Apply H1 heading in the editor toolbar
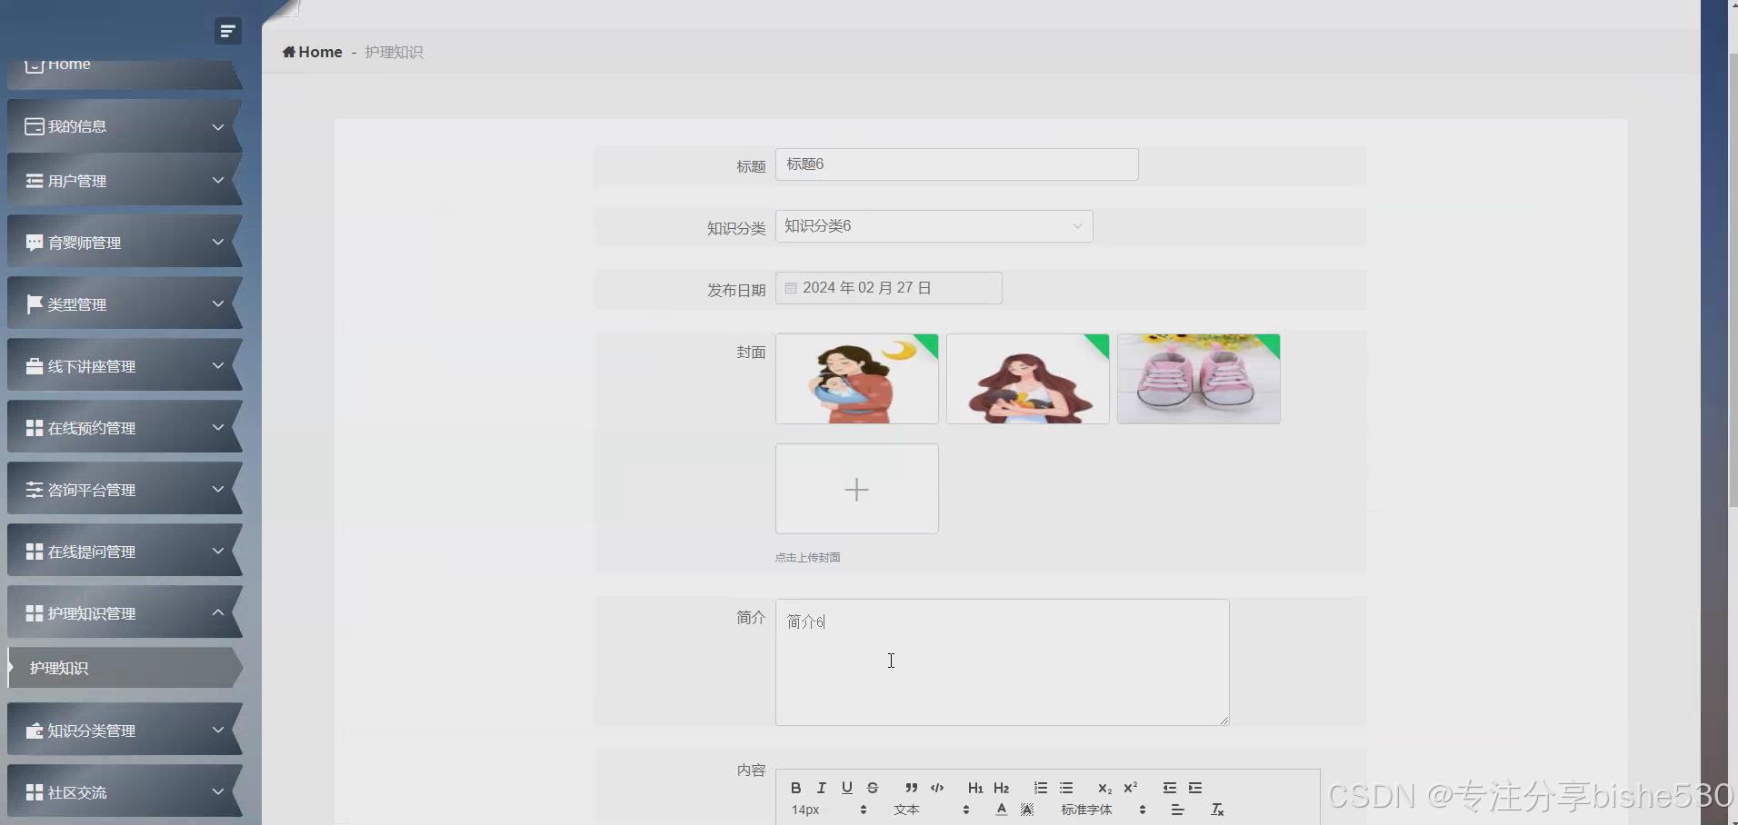Image resolution: width=1738 pixels, height=825 pixels. (974, 788)
